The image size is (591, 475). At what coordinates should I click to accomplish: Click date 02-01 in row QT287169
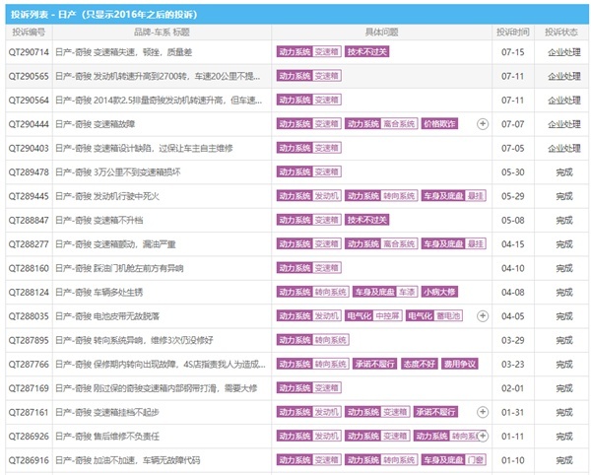pyautogui.click(x=512, y=388)
